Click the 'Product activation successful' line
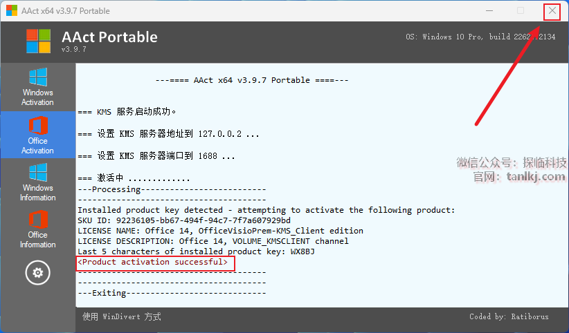This screenshot has height=333, width=569. click(x=152, y=263)
